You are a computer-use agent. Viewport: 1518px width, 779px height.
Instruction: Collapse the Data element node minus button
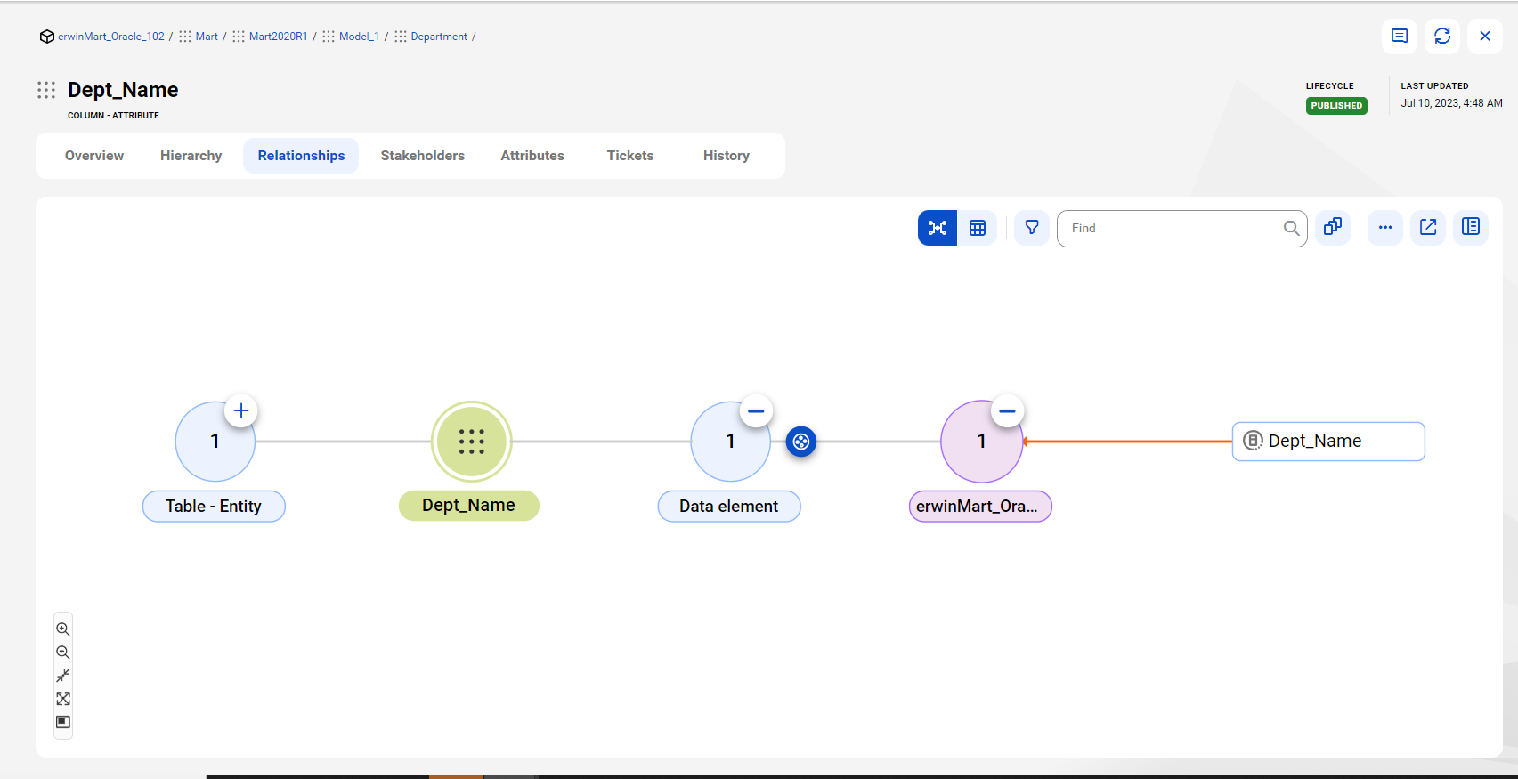tap(756, 410)
